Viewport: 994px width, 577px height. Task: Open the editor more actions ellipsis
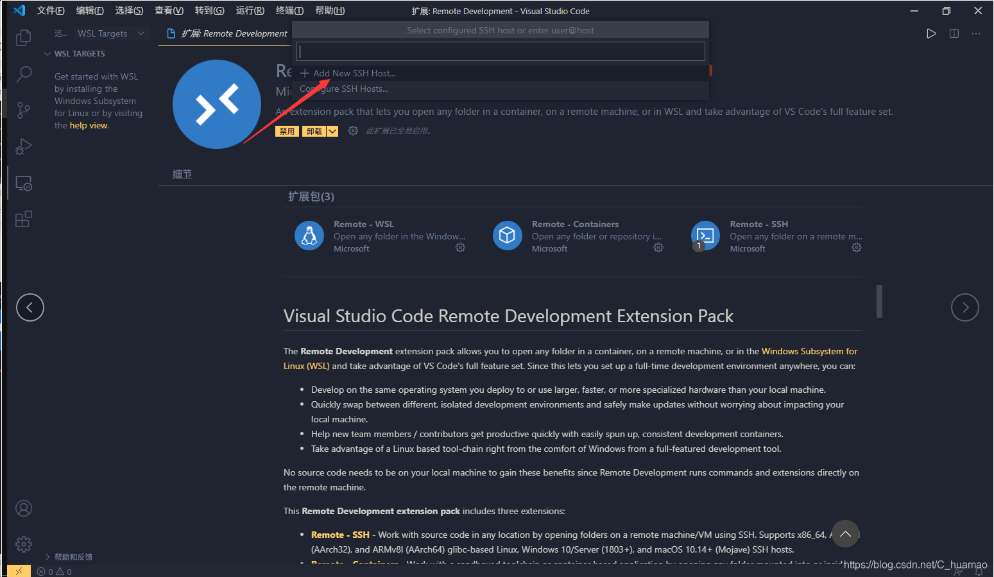point(976,33)
